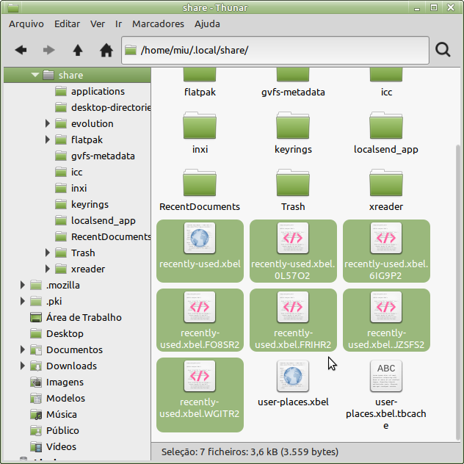The height and width of the screenshot is (464, 464).
Task: Expand the evolution folder in sidebar
Action: (x=48, y=123)
